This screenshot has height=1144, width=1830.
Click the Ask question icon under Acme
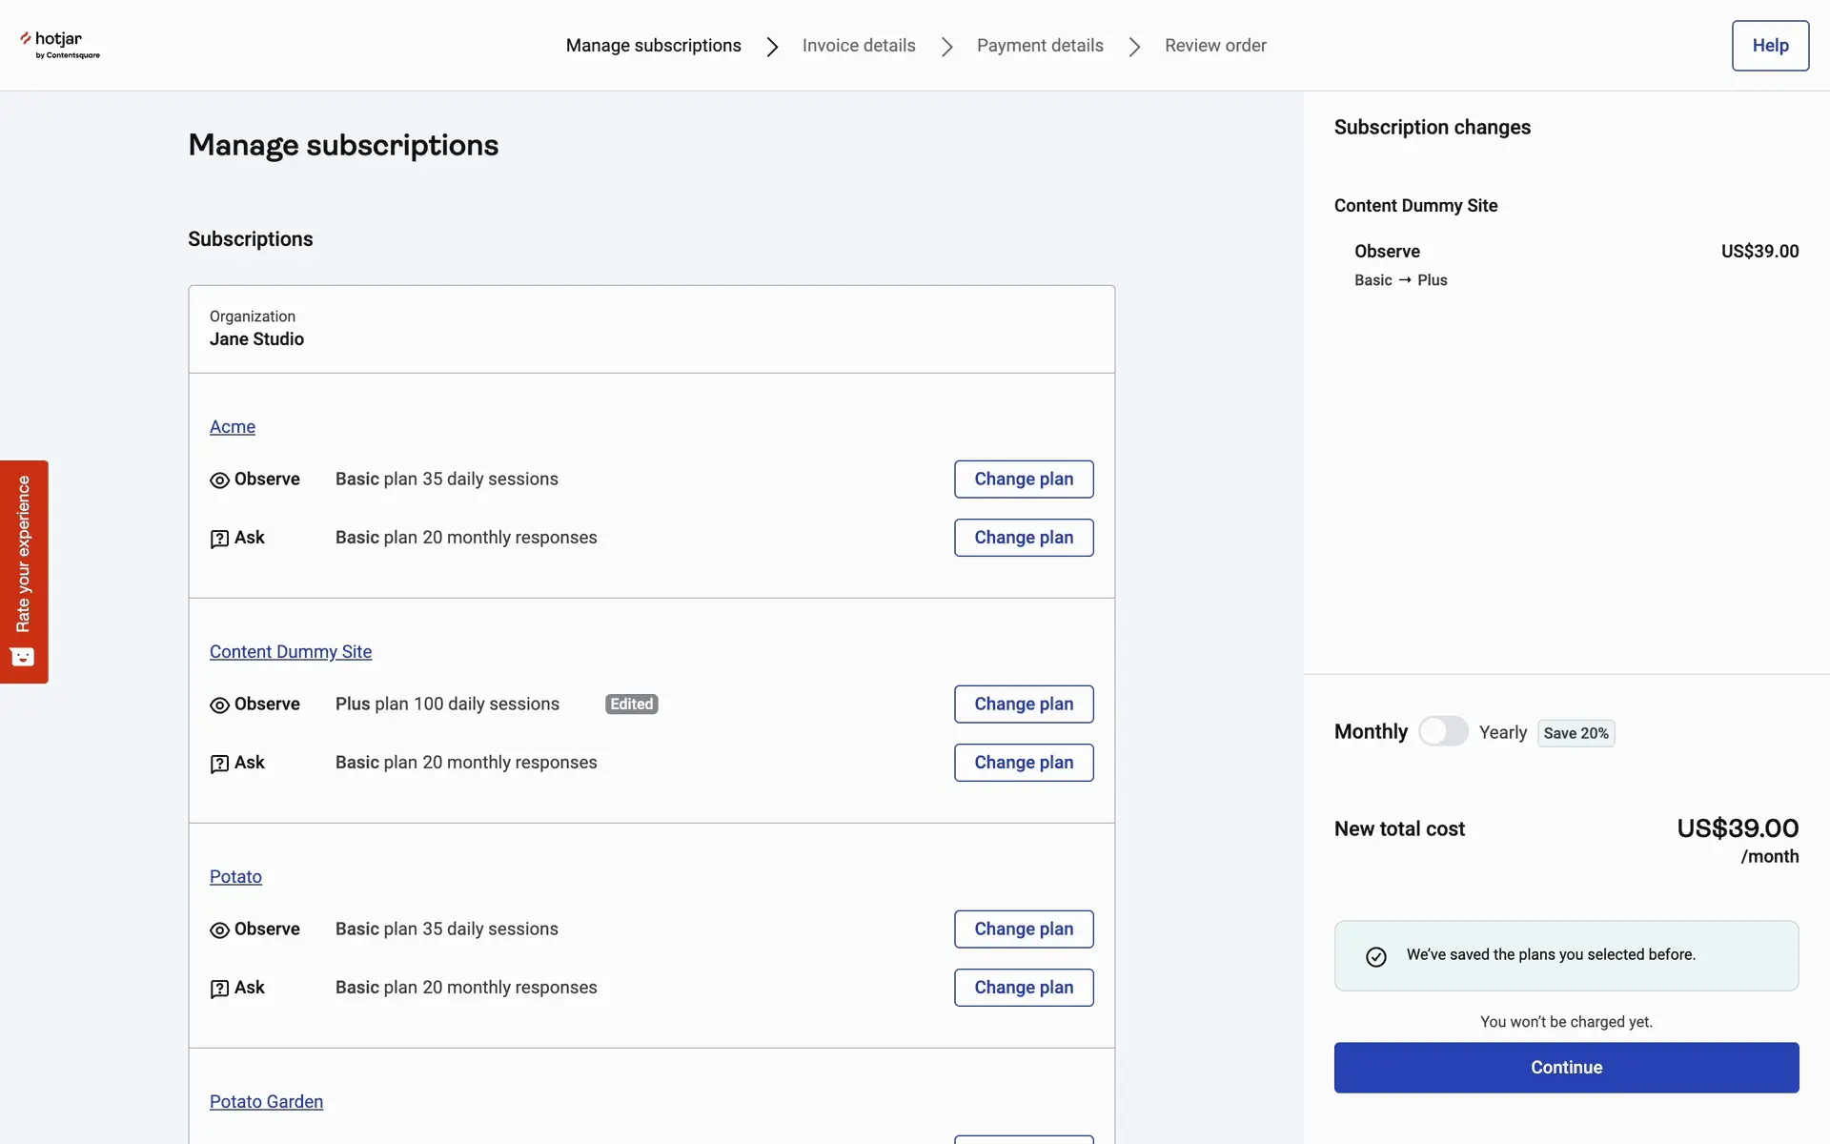pos(219,539)
